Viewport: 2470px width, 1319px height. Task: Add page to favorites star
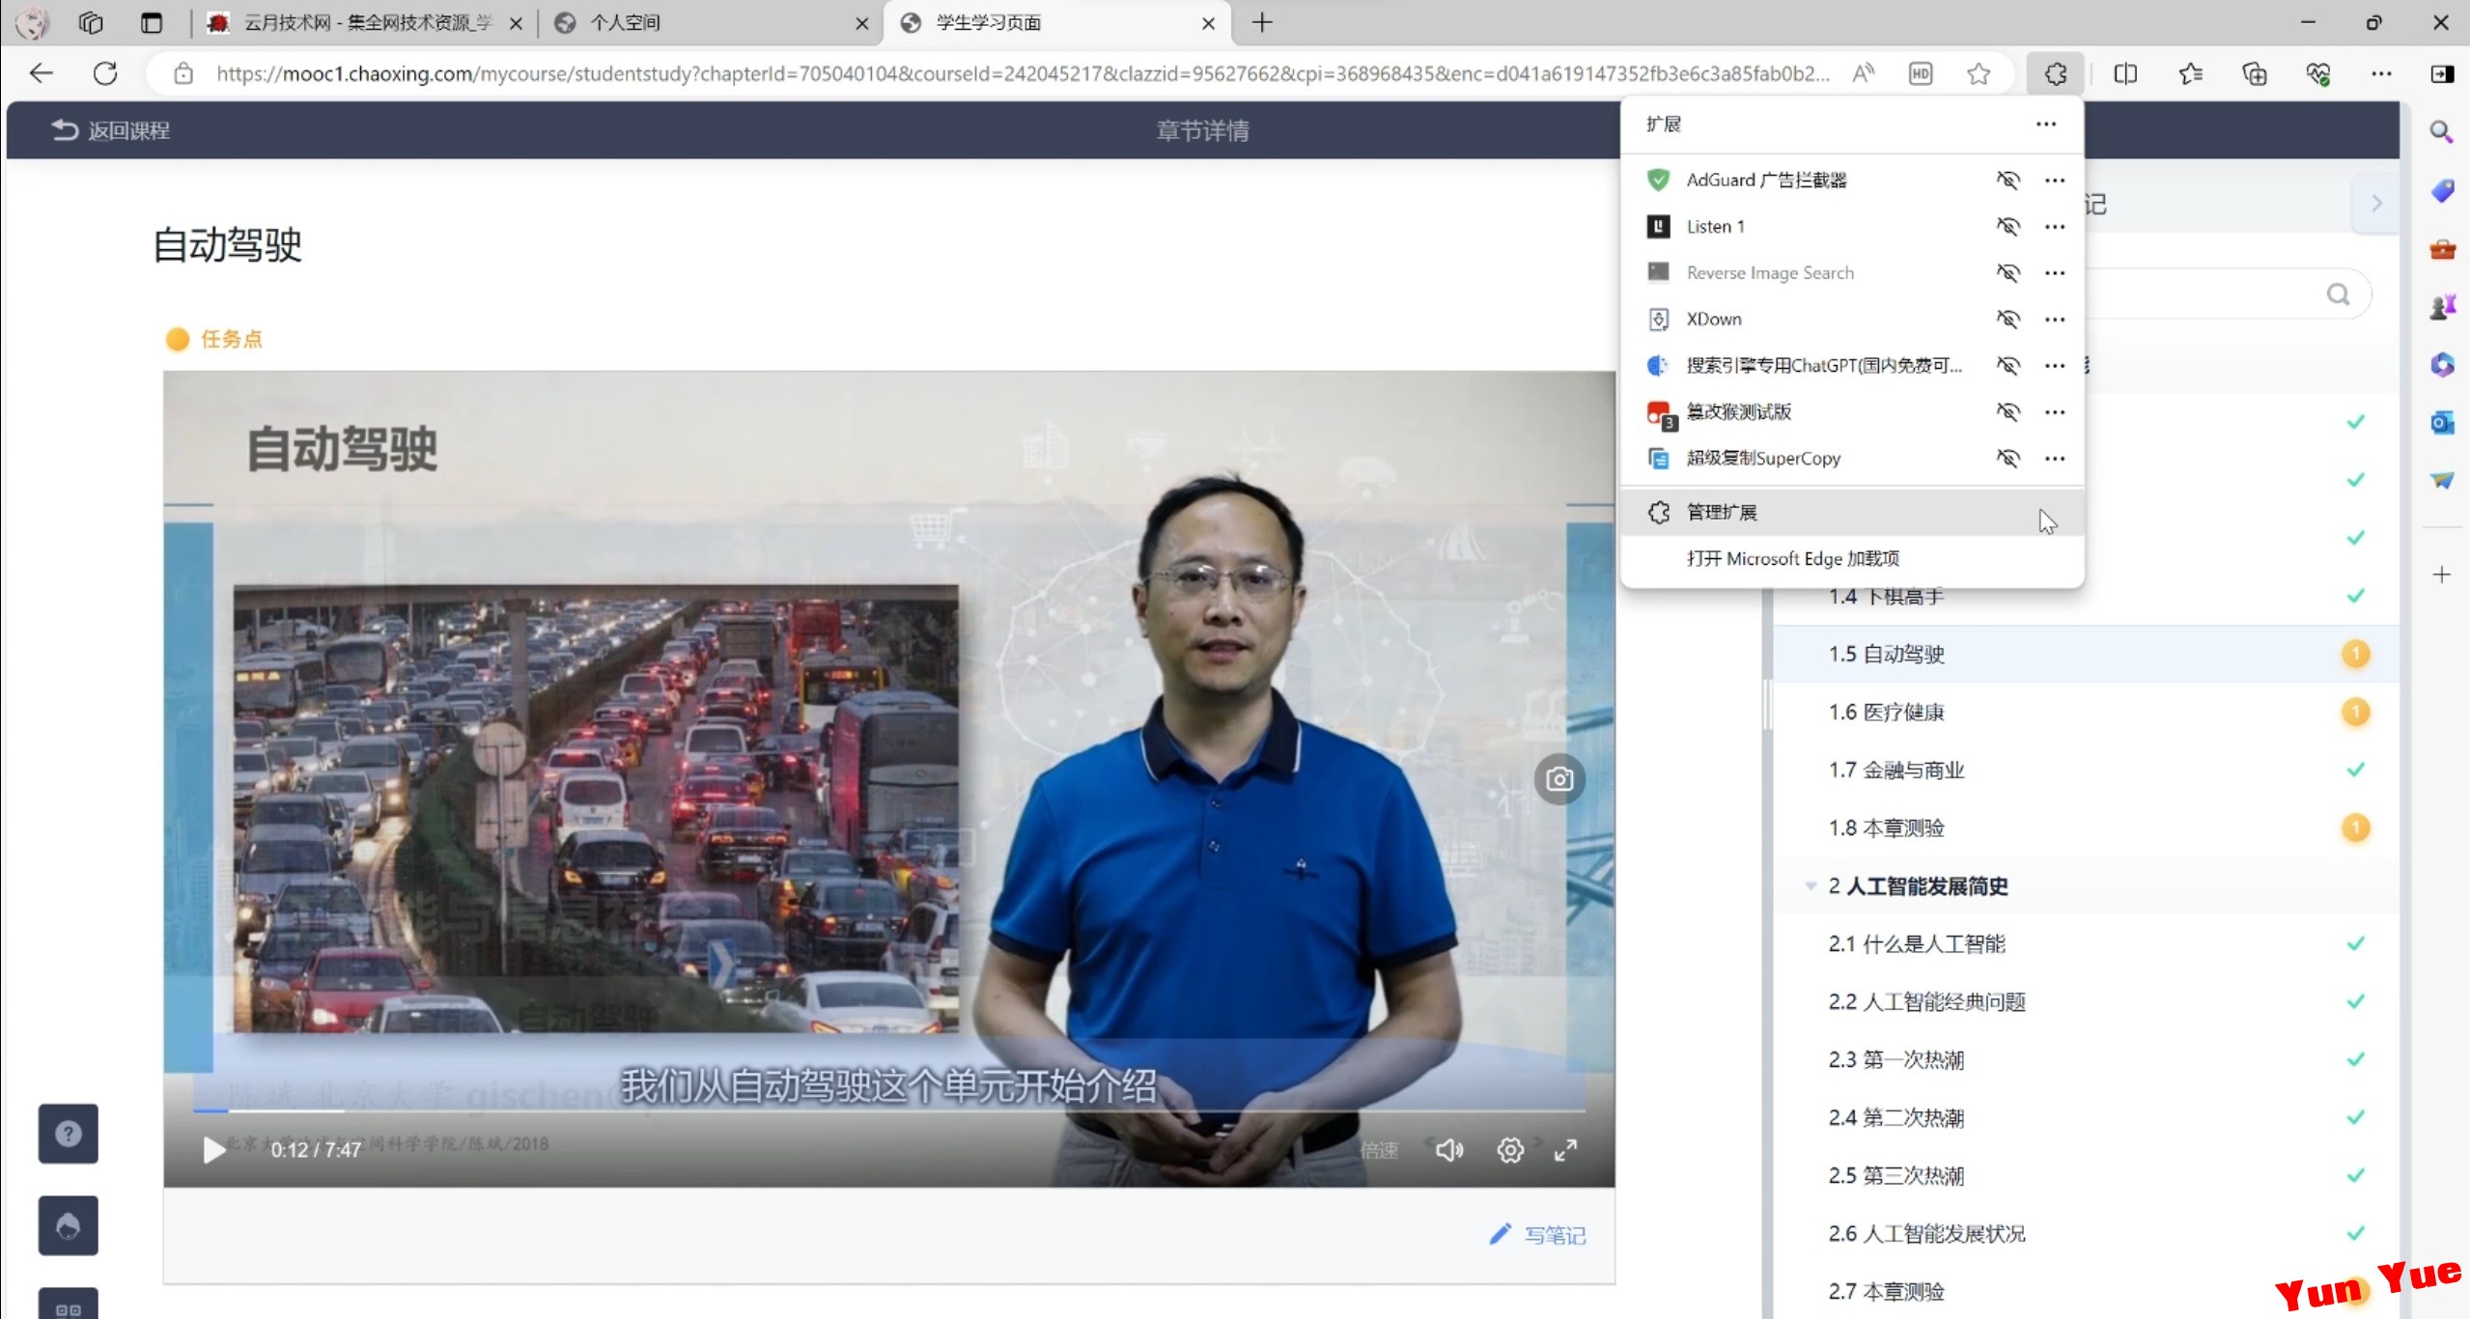[1979, 73]
